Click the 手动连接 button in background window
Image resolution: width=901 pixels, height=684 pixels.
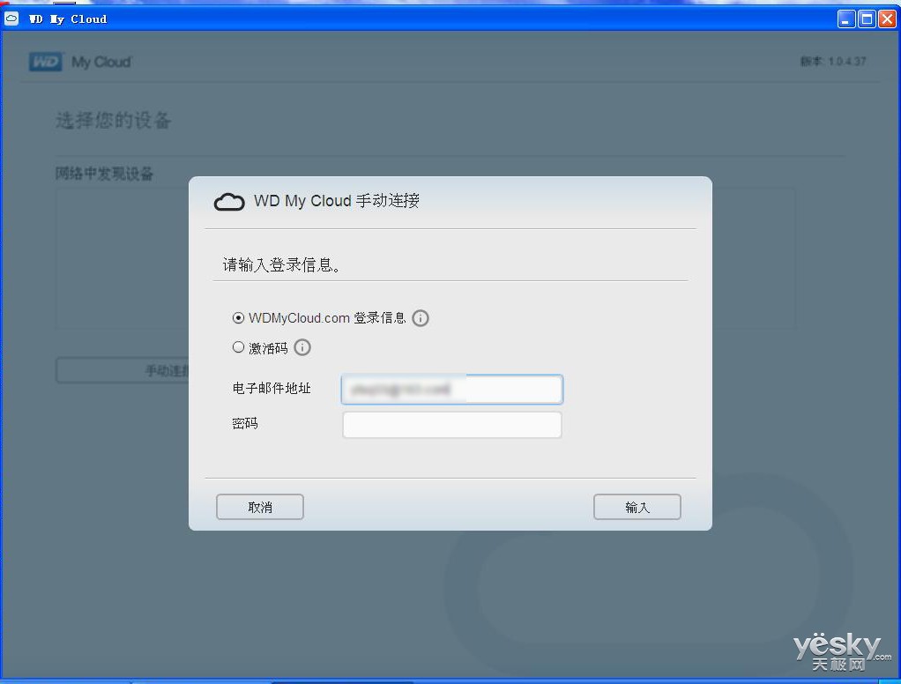(123, 370)
